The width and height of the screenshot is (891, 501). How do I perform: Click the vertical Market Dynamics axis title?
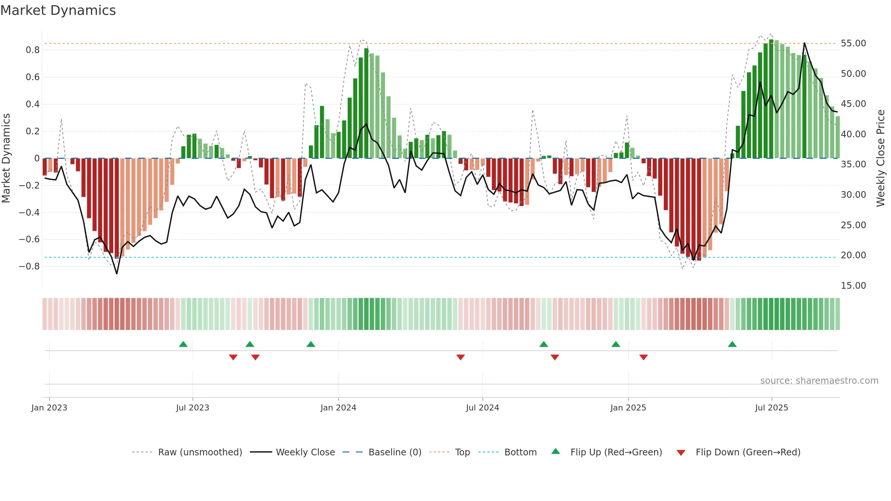(x=6, y=158)
